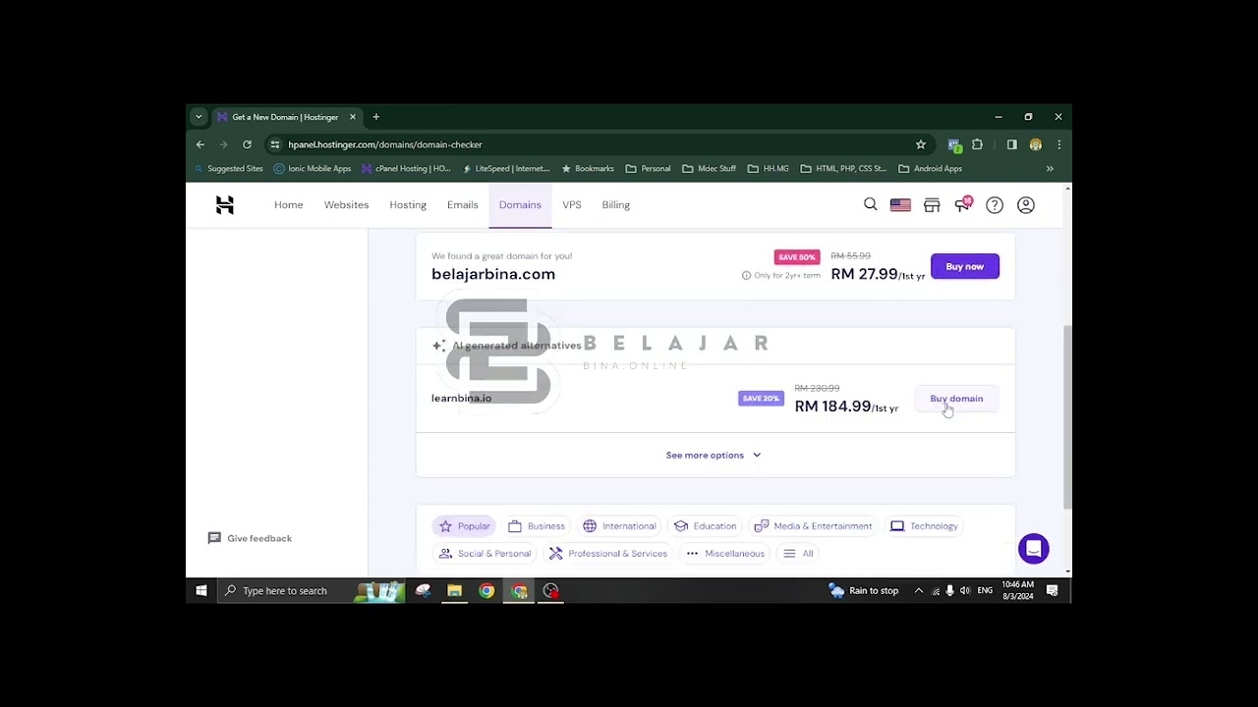
Task: Open the Websites menu
Action: coord(346,205)
